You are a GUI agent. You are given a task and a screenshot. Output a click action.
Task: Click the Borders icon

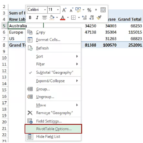click(x=74, y=18)
